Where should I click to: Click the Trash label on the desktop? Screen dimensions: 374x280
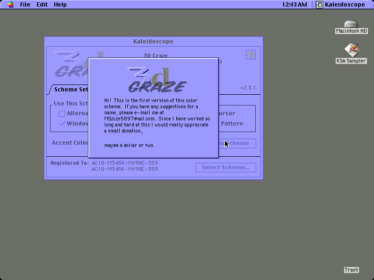[352, 270]
